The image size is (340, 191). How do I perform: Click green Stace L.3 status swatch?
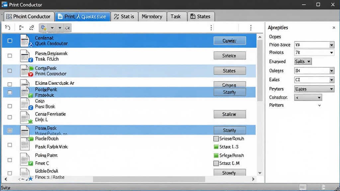coord(216,147)
